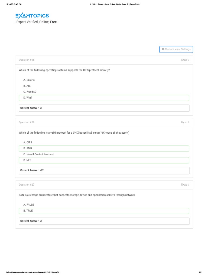
Task: Click the Topic 1 label on Question 25
Action: click(x=185, y=60)
